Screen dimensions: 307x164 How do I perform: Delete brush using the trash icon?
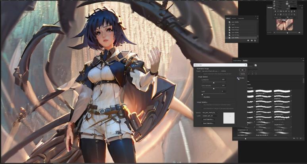(301, 138)
